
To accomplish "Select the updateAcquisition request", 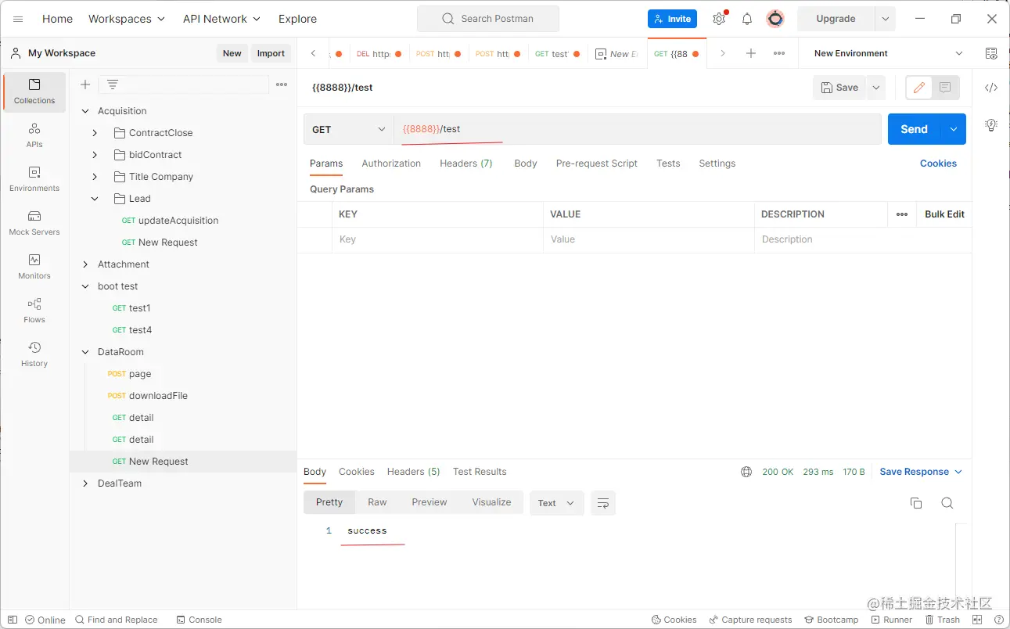I will point(178,221).
